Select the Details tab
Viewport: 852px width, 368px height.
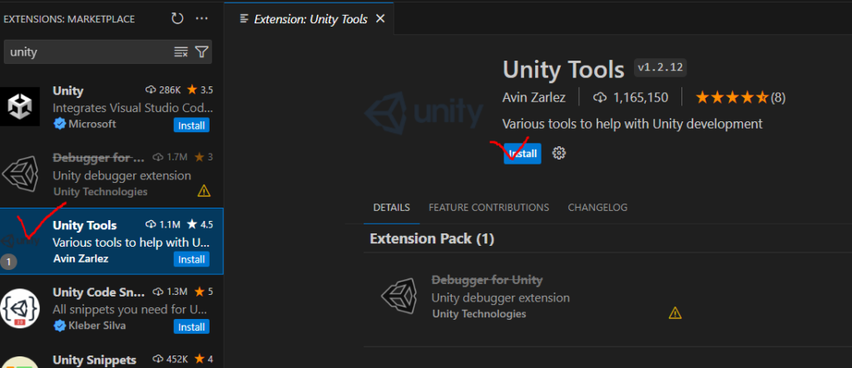pos(391,207)
